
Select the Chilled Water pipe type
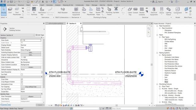169,42
